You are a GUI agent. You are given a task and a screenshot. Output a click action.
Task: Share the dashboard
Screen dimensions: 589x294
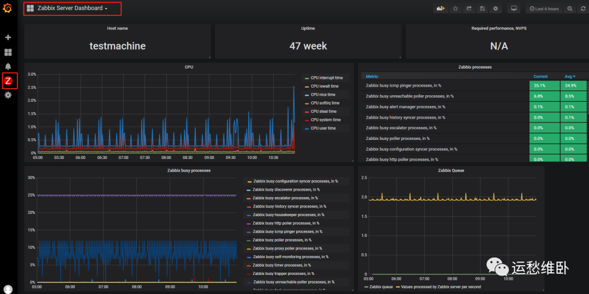click(469, 9)
